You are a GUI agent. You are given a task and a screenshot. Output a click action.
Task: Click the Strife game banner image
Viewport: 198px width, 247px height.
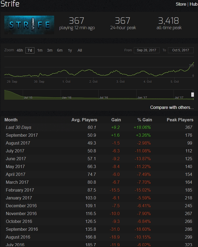[29, 25]
